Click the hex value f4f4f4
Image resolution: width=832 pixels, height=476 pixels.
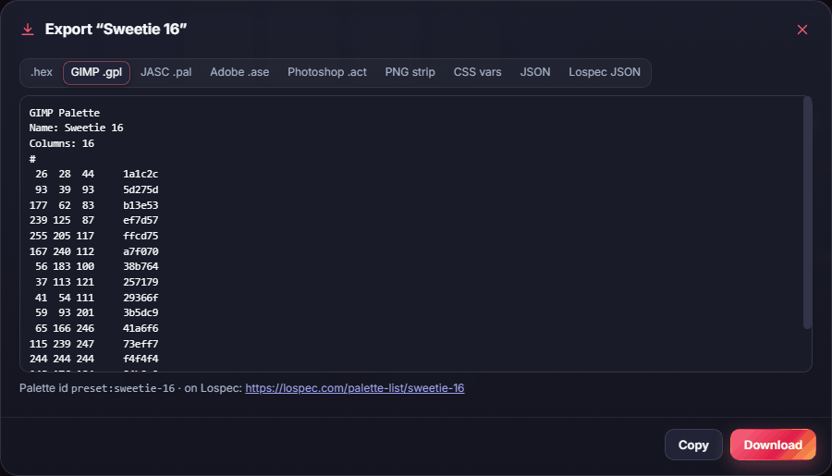tap(141, 359)
